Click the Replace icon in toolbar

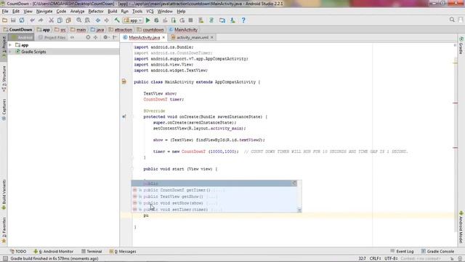[87, 20]
